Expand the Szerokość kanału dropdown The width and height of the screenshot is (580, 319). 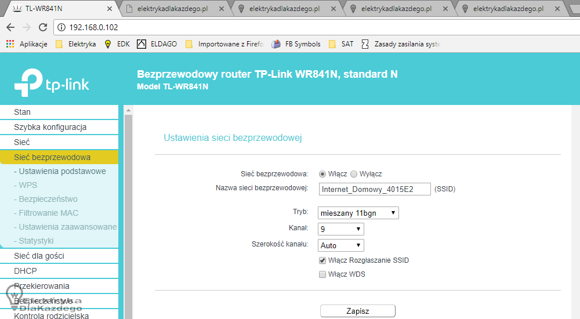point(340,245)
